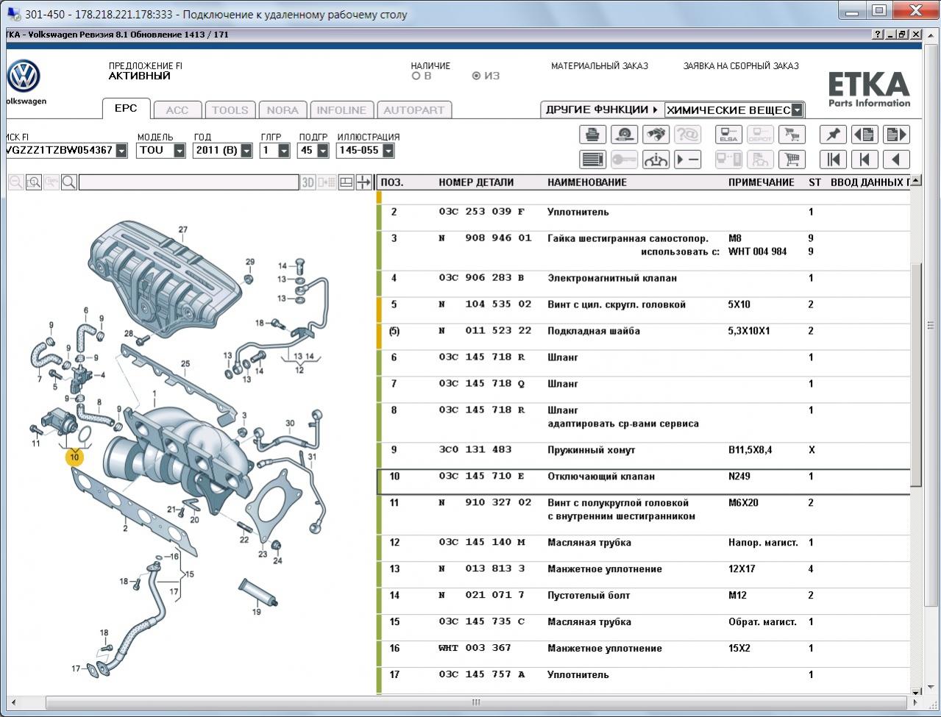Switch to the ACC tab
Screen dimensions: 941x717
coord(177,110)
